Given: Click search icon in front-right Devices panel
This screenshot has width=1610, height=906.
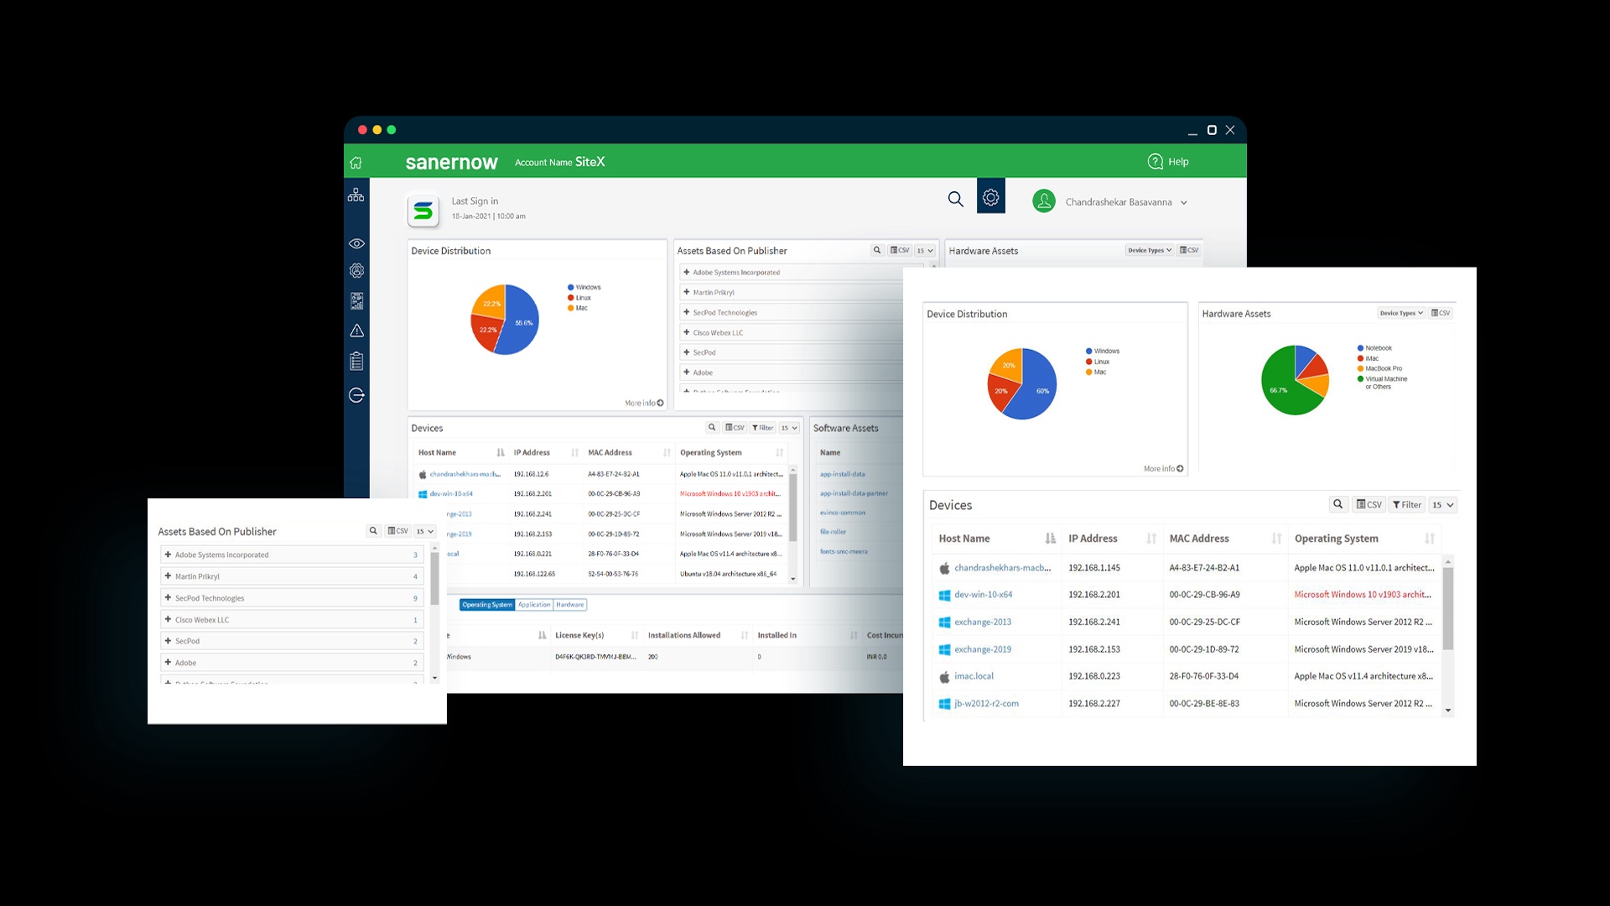Looking at the screenshot, I should (1338, 504).
